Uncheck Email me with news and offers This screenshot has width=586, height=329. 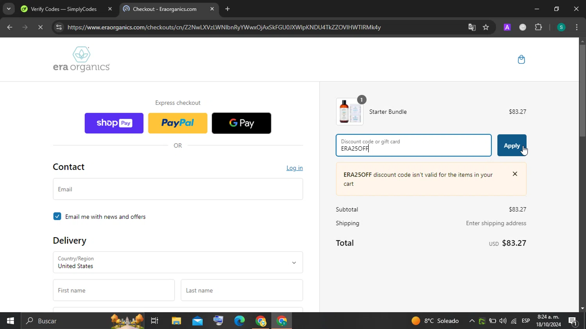[57, 216]
